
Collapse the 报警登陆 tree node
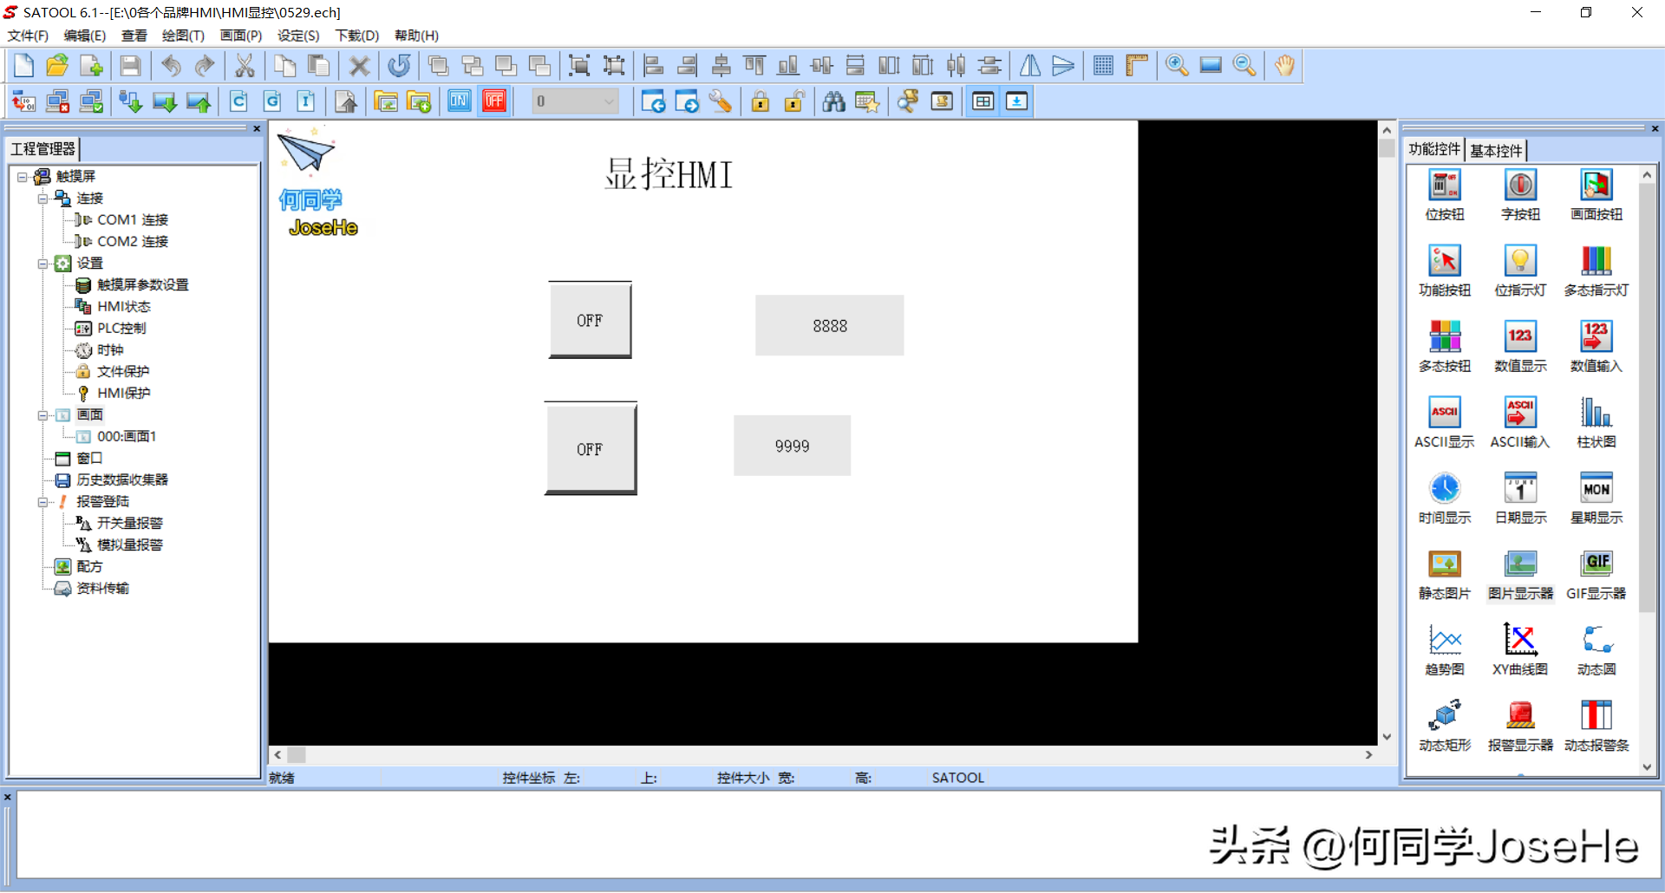[42, 502]
